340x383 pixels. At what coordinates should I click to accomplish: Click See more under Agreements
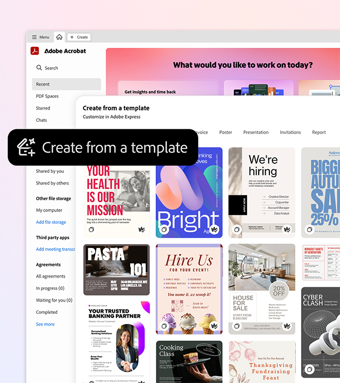[45, 324]
